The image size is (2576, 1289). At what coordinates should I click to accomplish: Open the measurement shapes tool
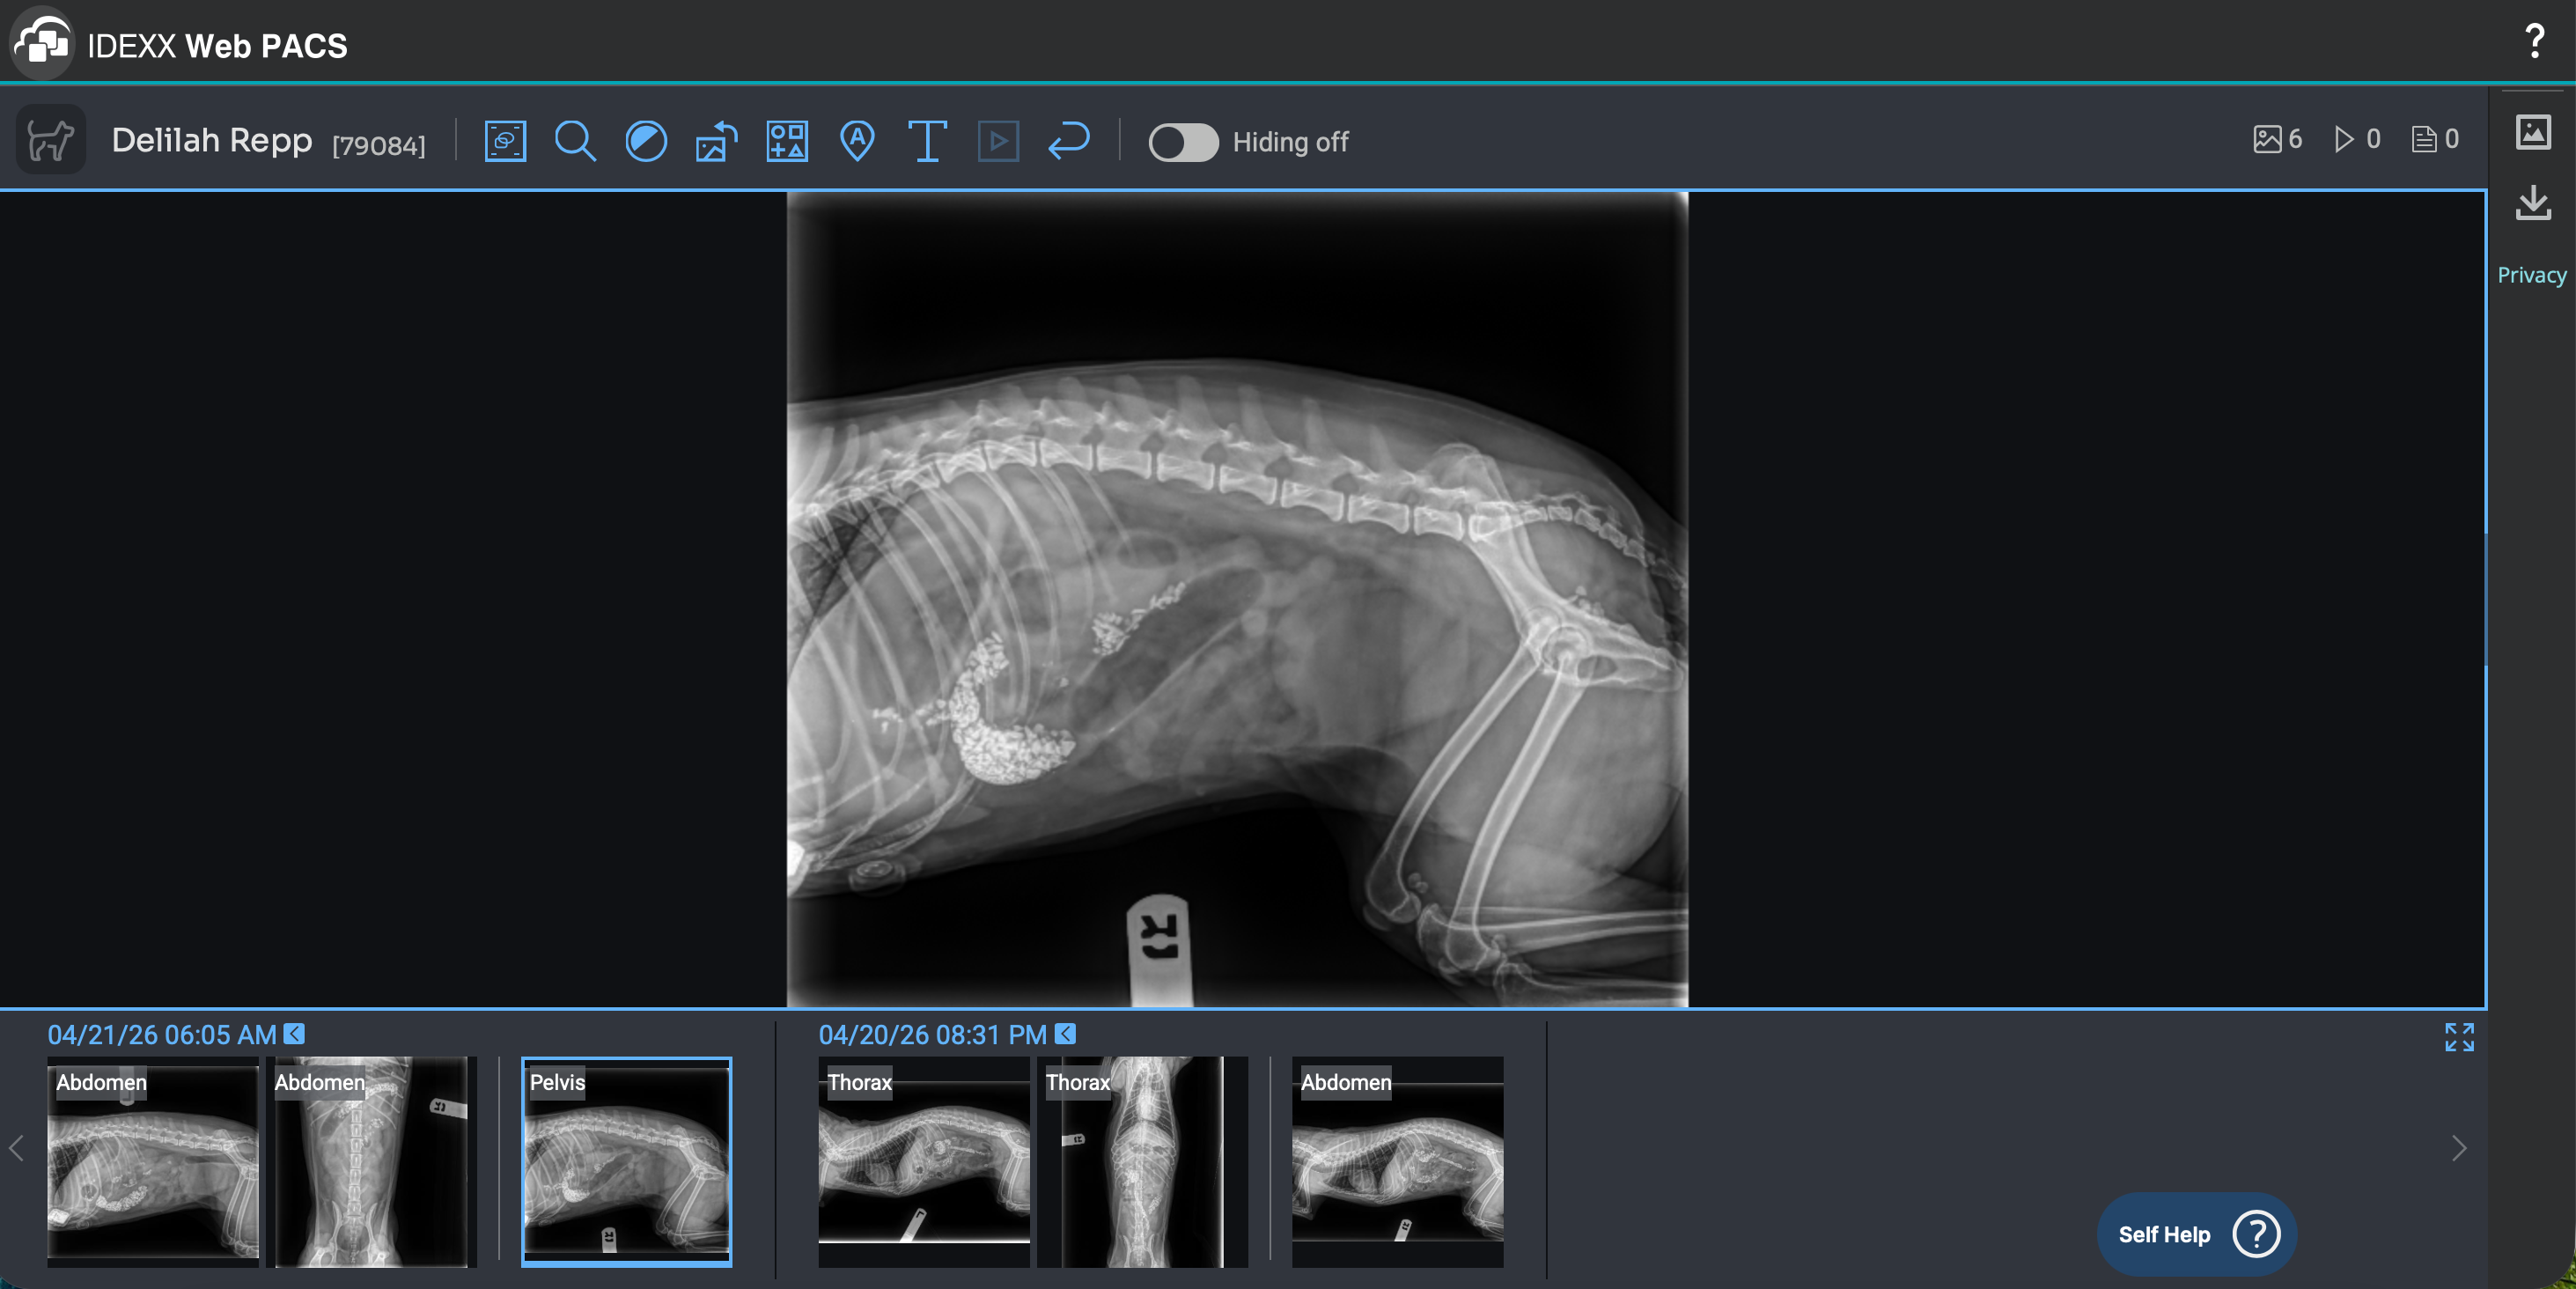click(x=787, y=141)
